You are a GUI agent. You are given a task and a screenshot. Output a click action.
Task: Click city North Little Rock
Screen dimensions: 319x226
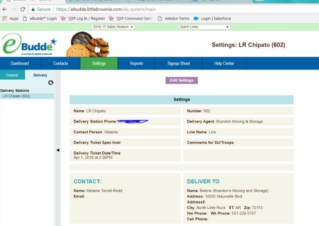(211, 207)
